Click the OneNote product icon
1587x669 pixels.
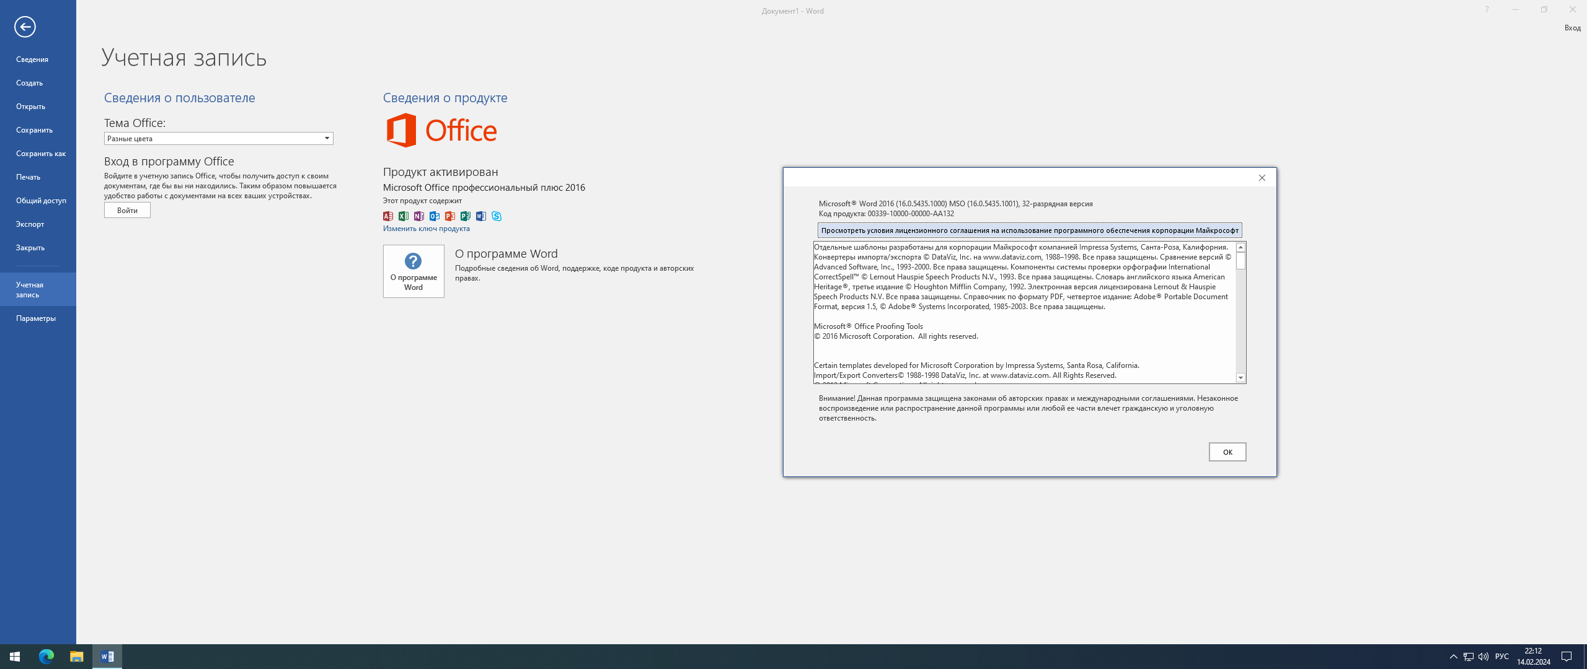(x=419, y=216)
